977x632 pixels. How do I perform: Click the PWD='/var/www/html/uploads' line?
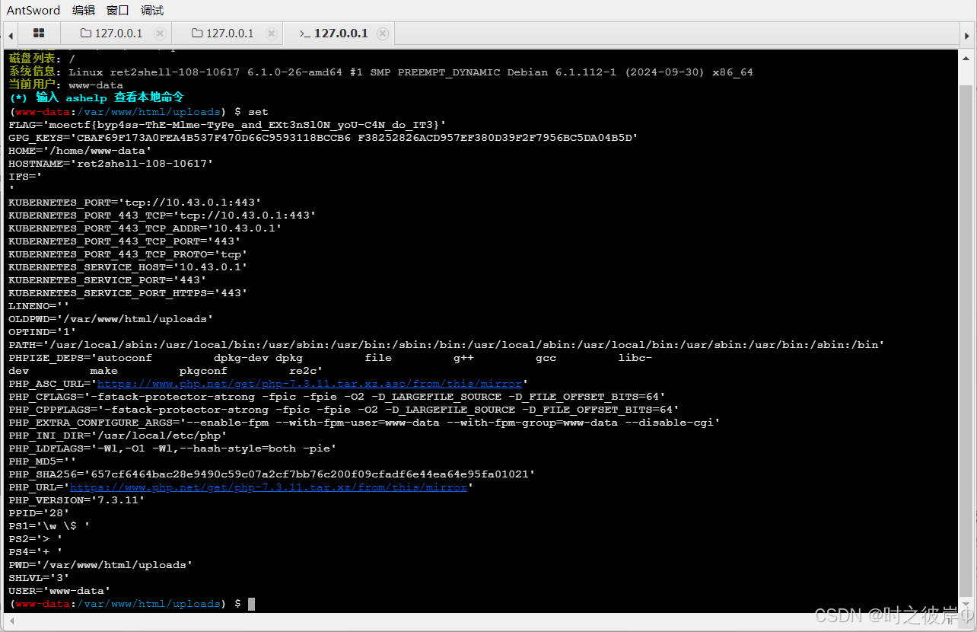[100, 565]
